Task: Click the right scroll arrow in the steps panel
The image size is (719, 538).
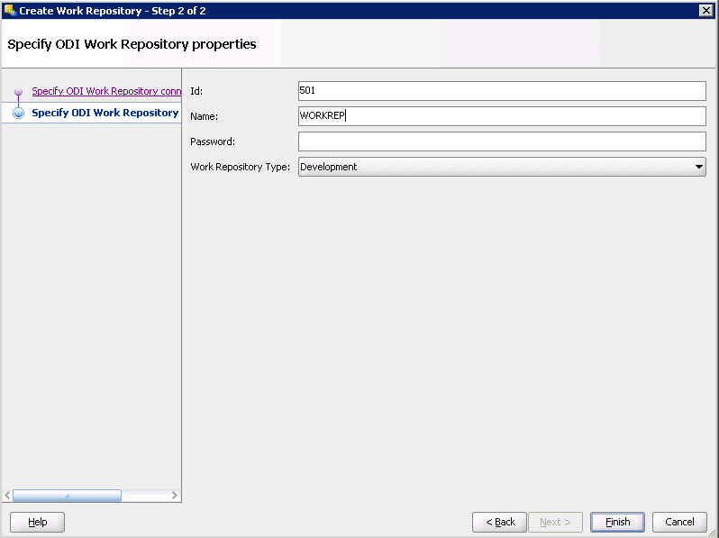Action: (174, 496)
